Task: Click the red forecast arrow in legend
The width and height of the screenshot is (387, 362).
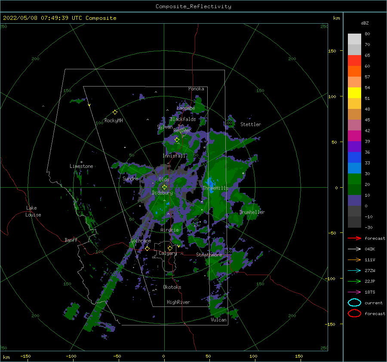Action: [354, 238]
